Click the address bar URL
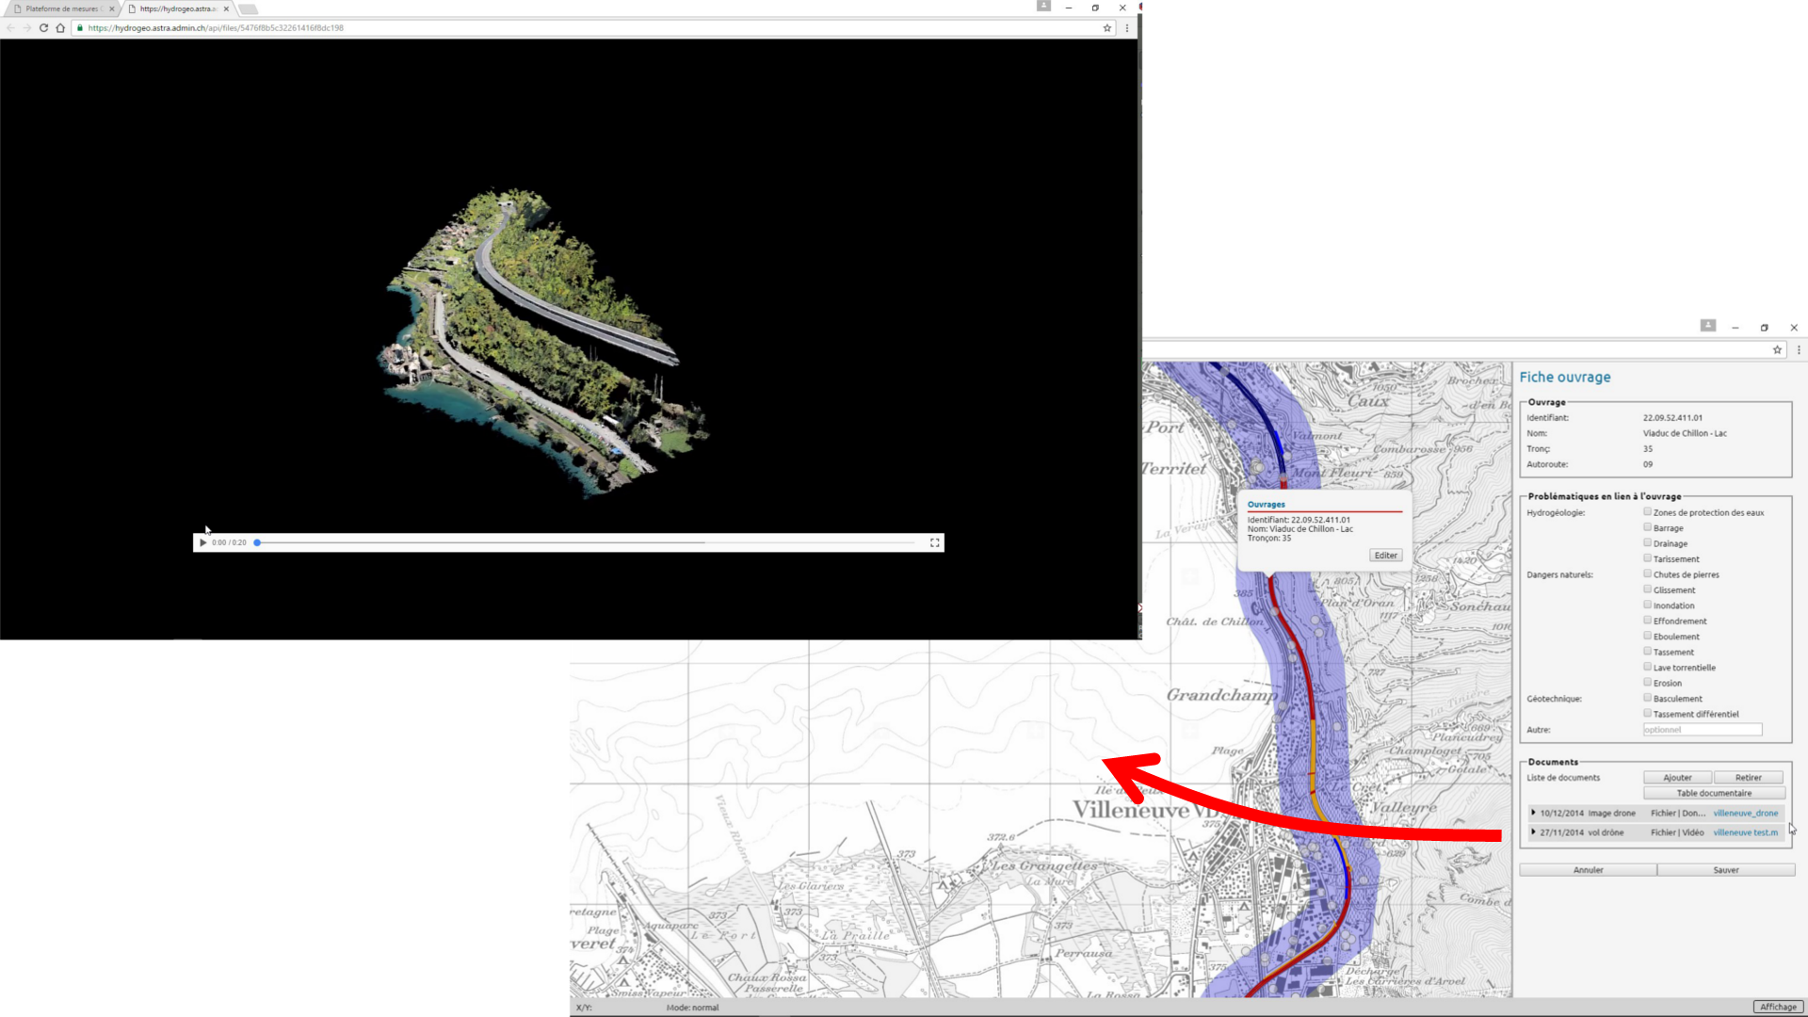The image size is (1808, 1017). pyautogui.click(x=216, y=28)
